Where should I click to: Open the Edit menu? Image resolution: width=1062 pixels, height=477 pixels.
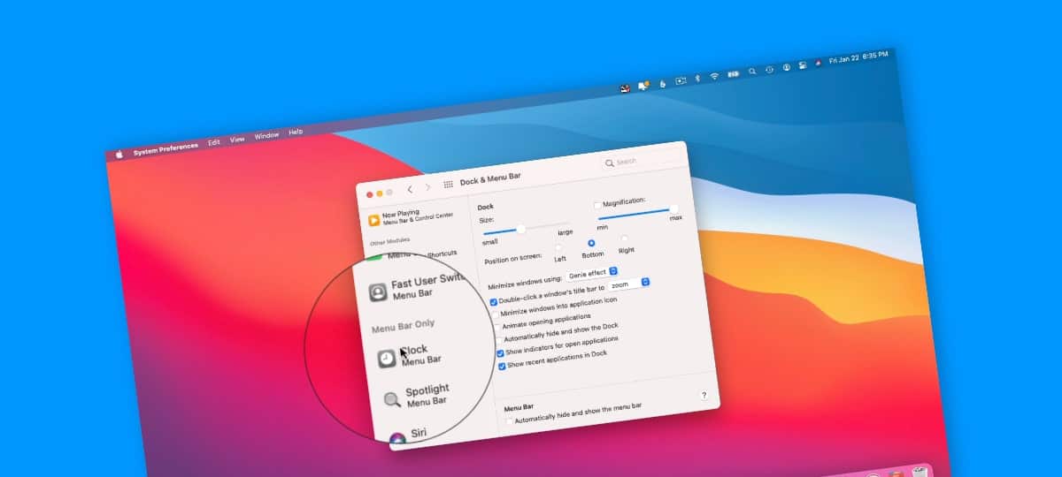[214, 142]
